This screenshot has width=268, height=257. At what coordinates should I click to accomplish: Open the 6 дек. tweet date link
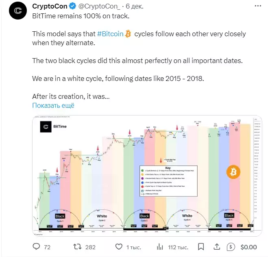(x=135, y=7)
